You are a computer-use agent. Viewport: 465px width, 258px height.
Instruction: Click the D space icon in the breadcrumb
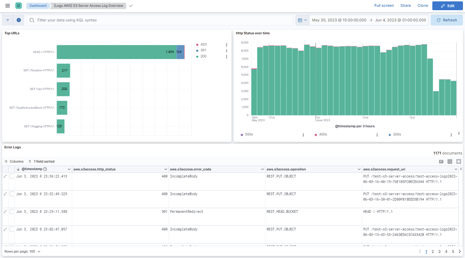click(x=18, y=5)
